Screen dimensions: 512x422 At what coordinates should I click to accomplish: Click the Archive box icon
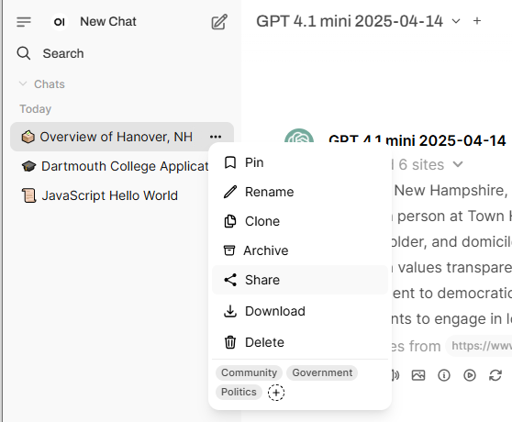(x=229, y=250)
